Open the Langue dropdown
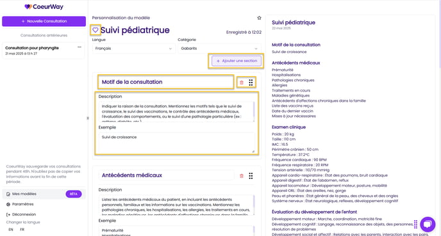441x236 pixels. [133, 49]
